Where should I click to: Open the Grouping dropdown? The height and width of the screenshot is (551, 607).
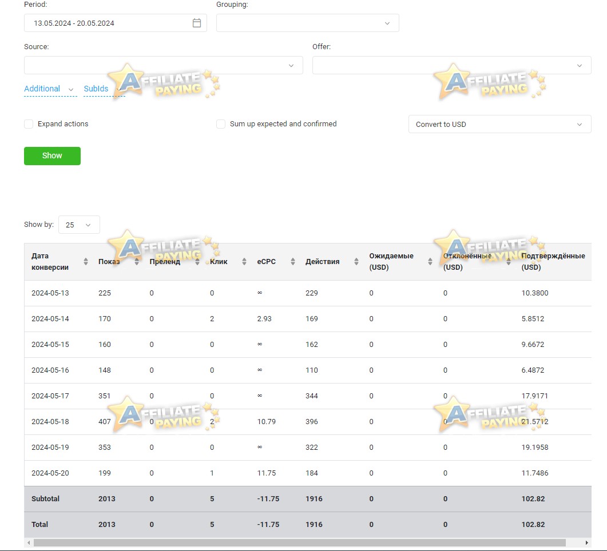tap(307, 23)
